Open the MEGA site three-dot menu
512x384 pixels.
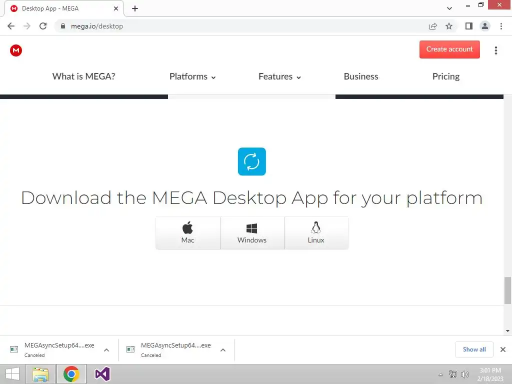495,50
